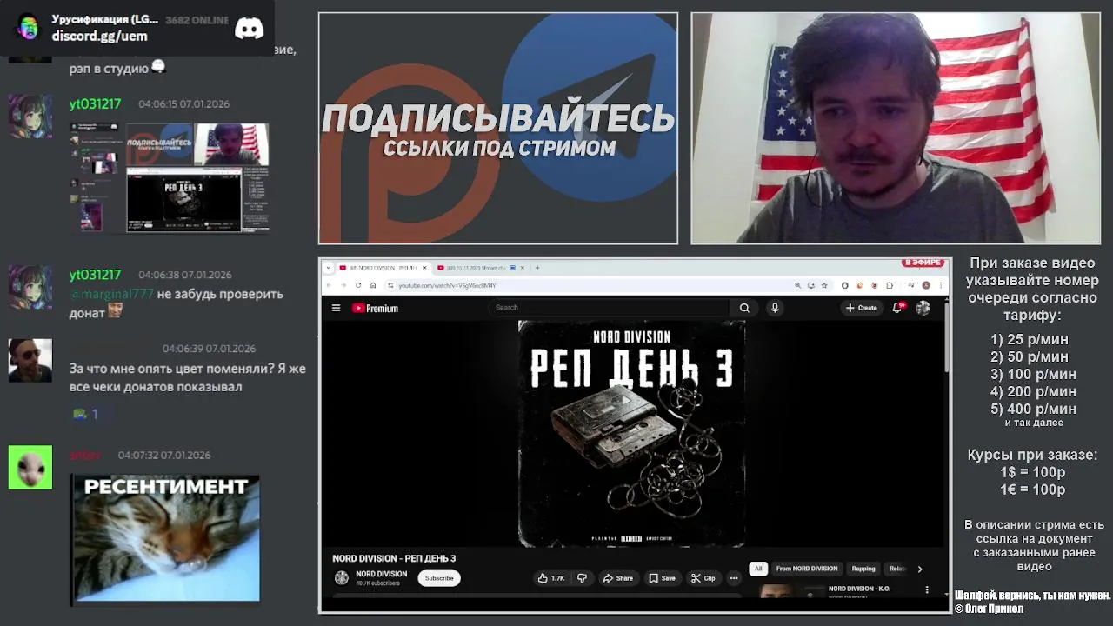Click the NORD DIVISION - РЕП ДЕНЬ 3 title

(394, 558)
